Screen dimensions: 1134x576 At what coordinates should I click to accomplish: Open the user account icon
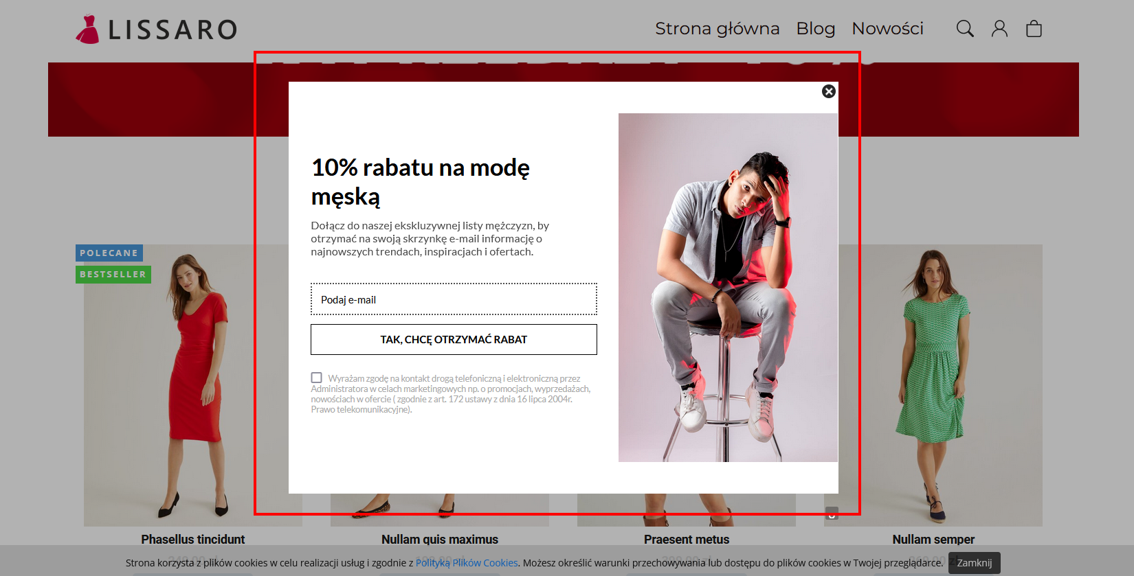[999, 28]
